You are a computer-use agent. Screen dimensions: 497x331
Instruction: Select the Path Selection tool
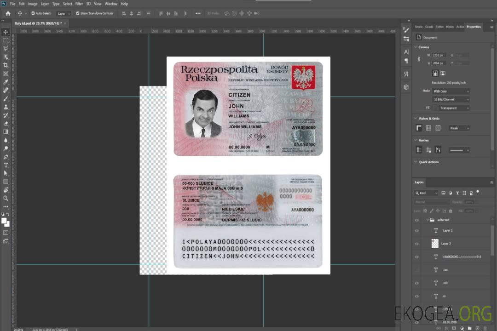tap(6, 173)
